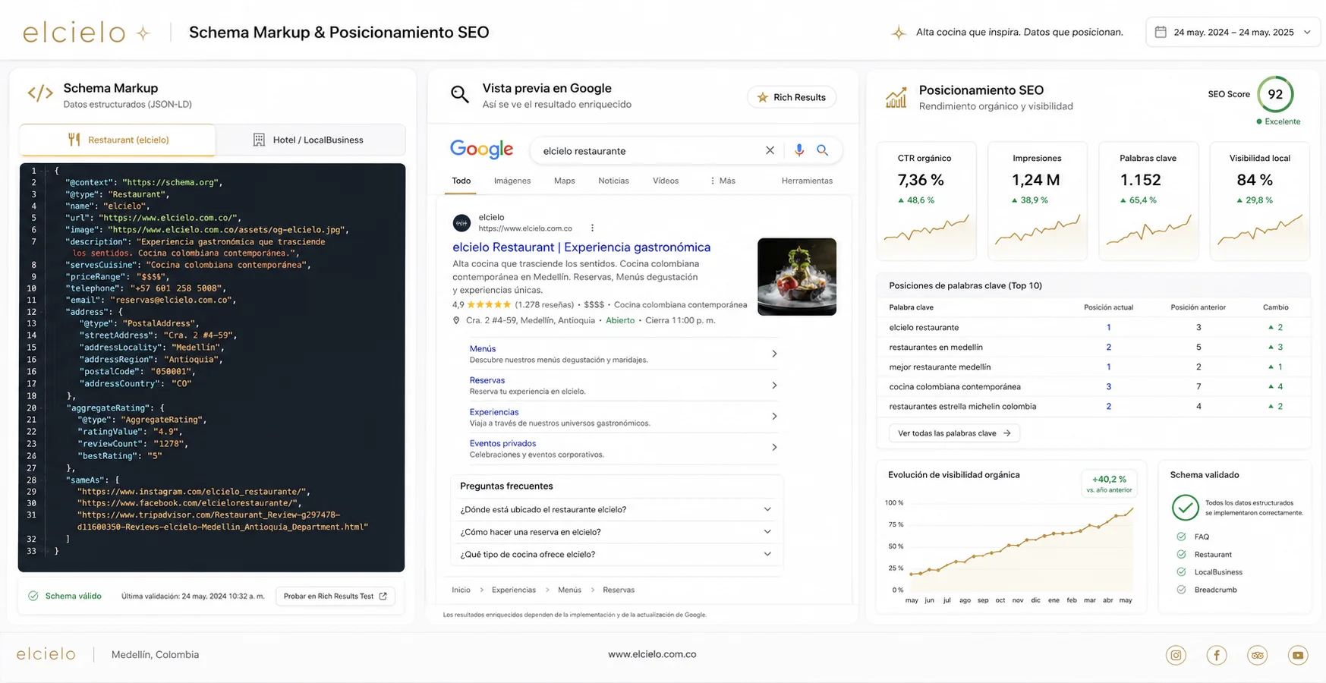The width and height of the screenshot is (1326, 683).
Task: Open the date range dropdown
Action: [1233, 32]
